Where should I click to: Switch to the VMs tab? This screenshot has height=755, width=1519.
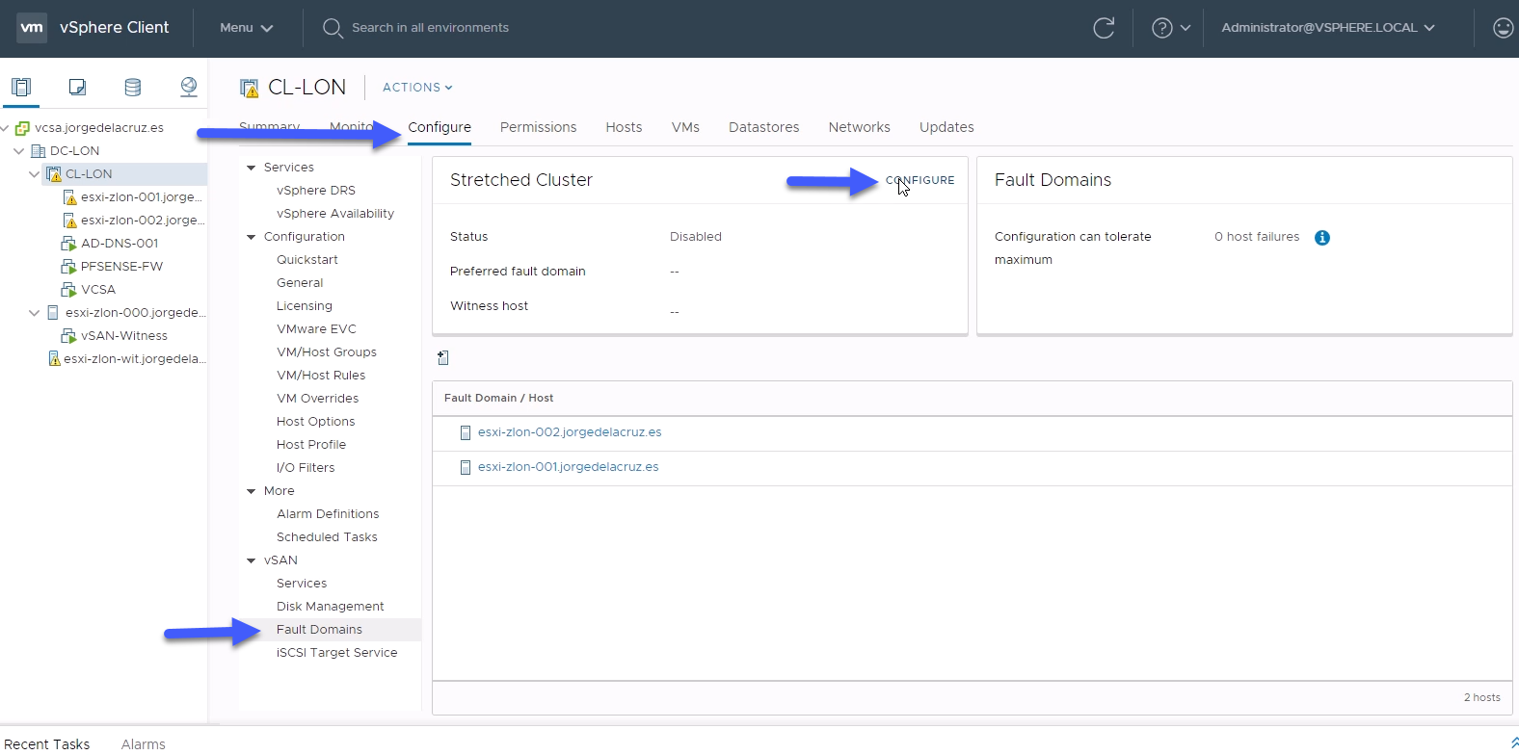685,127
